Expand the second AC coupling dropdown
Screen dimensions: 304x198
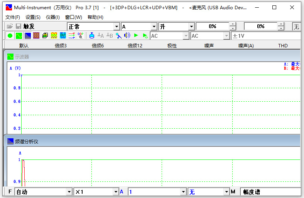click(226, 36)
